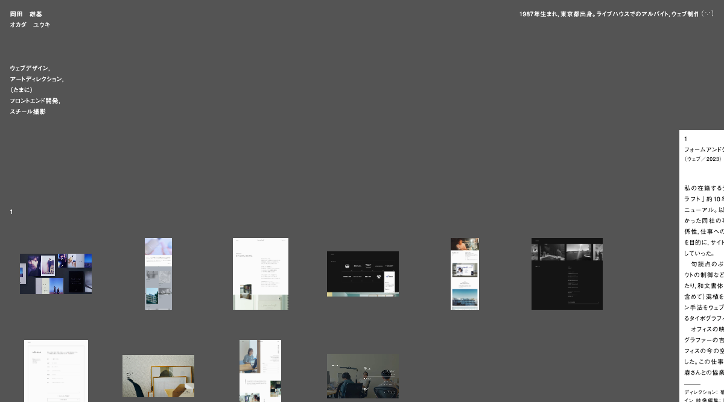Click the panel title フォームアンドク
724x402 pixels.
(x=704, y=149)
